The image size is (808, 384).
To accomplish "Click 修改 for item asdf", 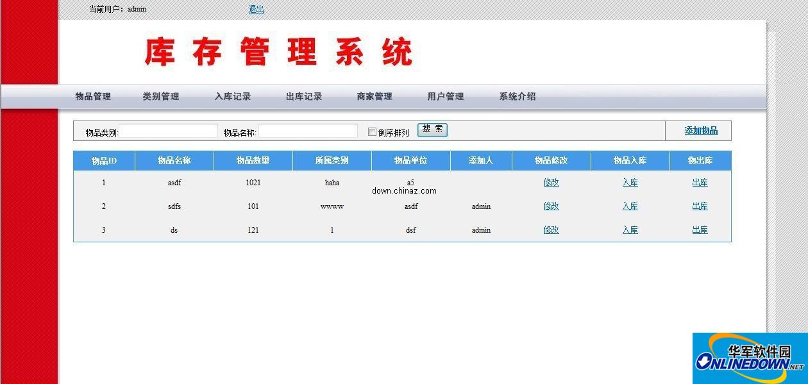I will click(x=551, y=182).
